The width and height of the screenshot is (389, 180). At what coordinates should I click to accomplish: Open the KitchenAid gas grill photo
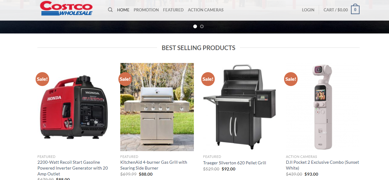pyautogui.click(x=157, y=107)
